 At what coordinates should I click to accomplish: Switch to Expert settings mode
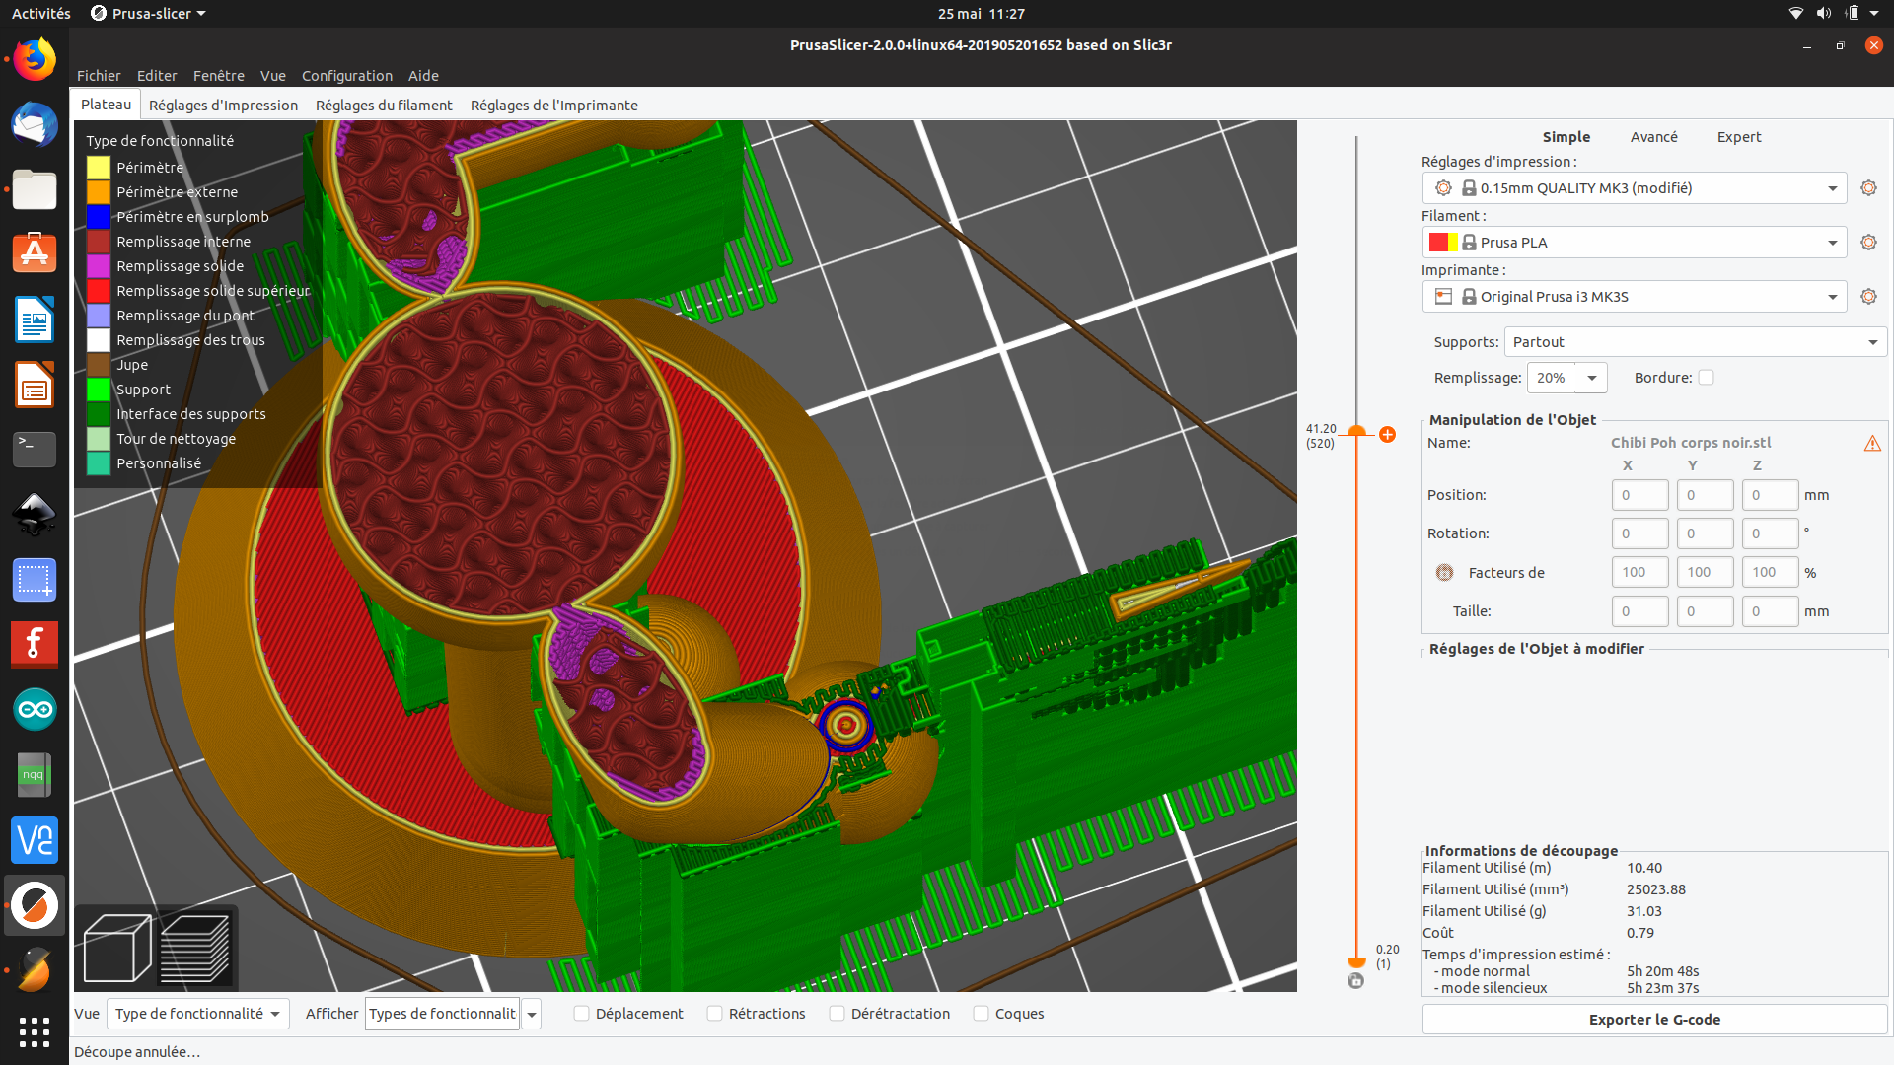pos(1738,136)
